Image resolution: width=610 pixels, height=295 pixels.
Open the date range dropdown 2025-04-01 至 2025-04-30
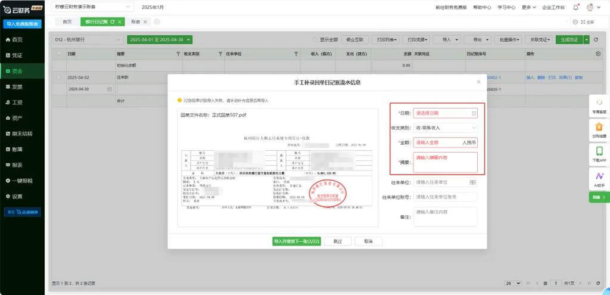coord(160,40)
